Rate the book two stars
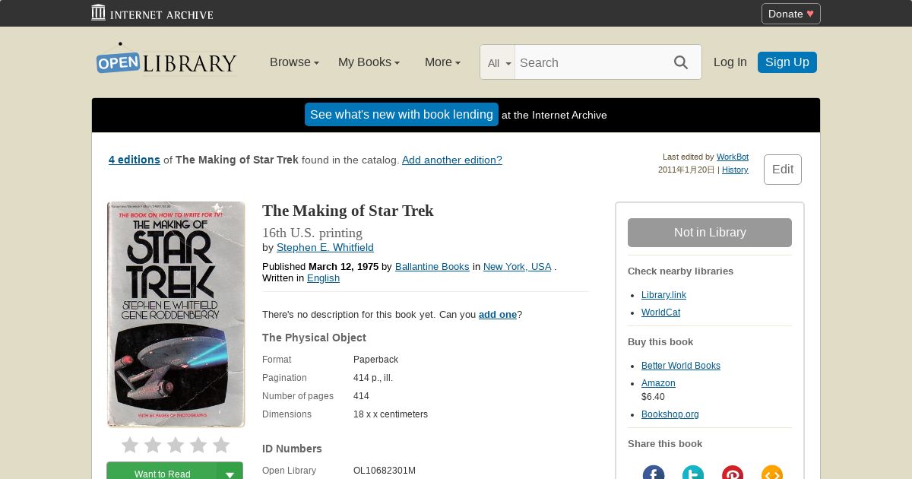The height and width of the screenshot is (479, 912). click(x=153, y=445)
